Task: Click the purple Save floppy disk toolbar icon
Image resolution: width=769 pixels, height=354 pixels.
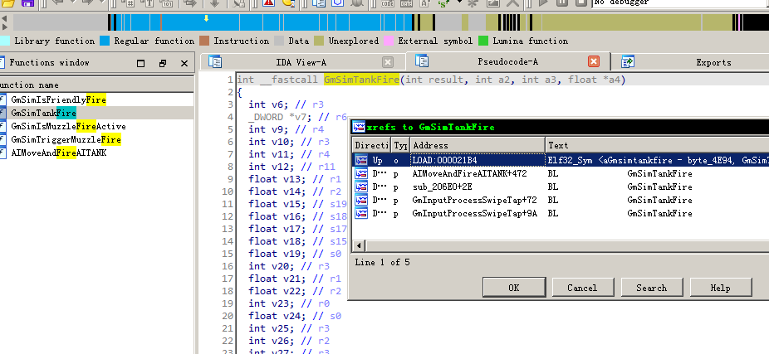Action: [27, 2]
